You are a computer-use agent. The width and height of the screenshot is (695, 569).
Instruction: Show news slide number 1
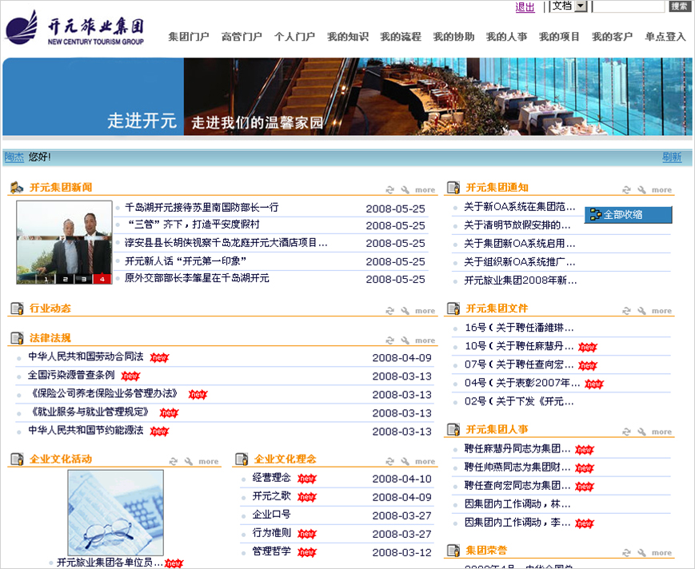pos(46,279)
